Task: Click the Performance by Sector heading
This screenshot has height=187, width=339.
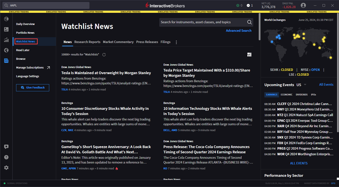Action: [284, 175]
